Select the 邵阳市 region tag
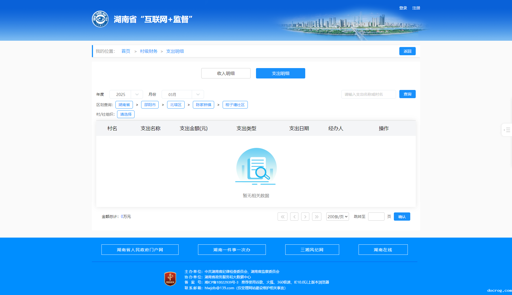512x295 pixels. [x=150, y=105]
